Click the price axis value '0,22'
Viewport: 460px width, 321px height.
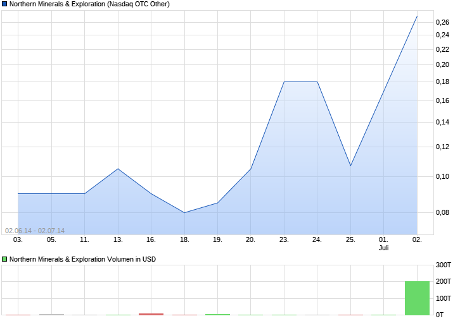[442, 49]
